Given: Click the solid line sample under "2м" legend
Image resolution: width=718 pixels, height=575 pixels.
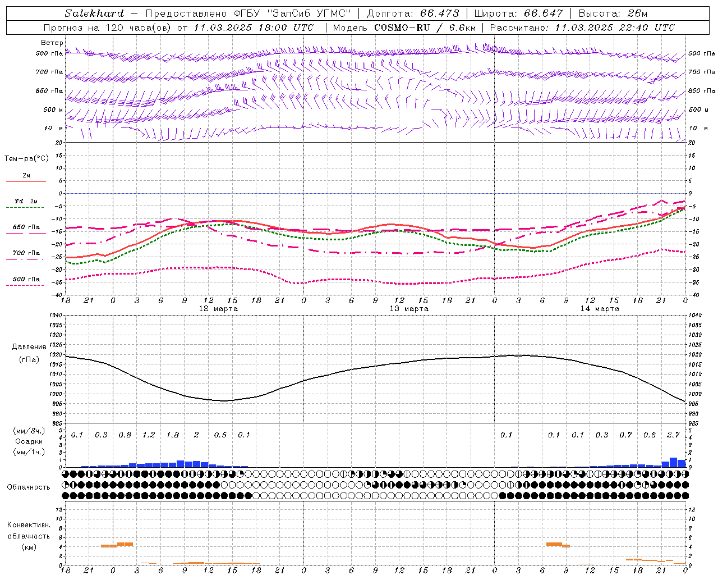Looking at the screenshot, I should pos(26,181).
